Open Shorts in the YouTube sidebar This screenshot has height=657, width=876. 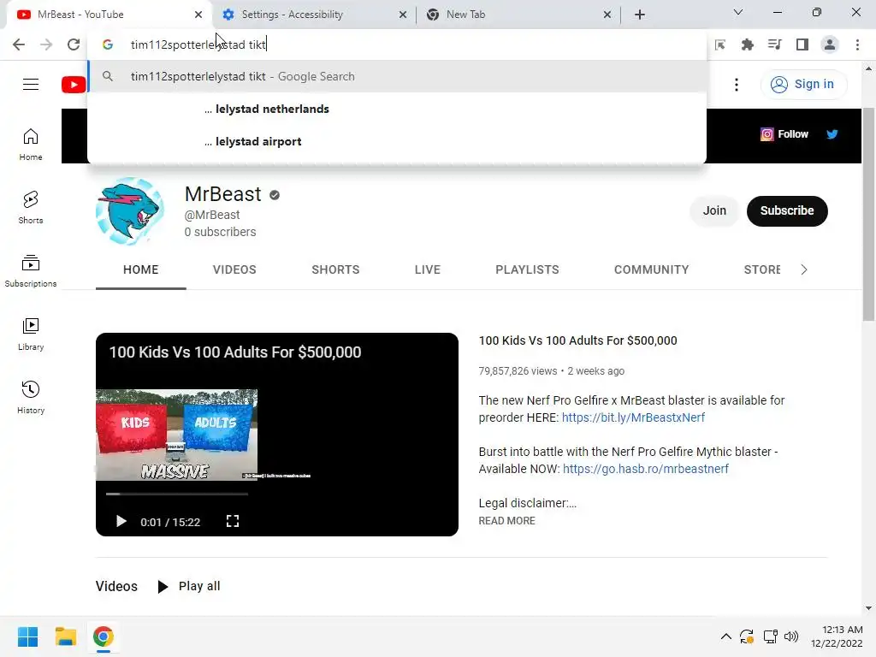pyautogui.click(x=31, y=208)
